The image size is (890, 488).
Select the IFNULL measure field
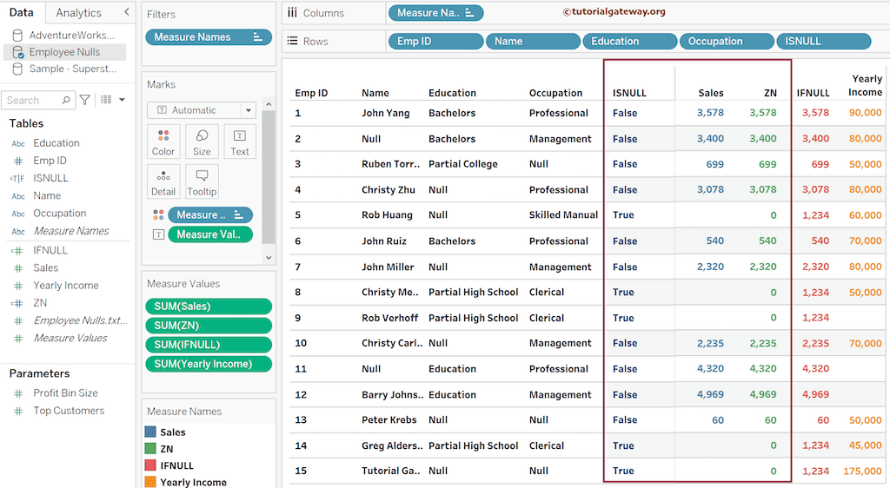(x=50, y=250)
